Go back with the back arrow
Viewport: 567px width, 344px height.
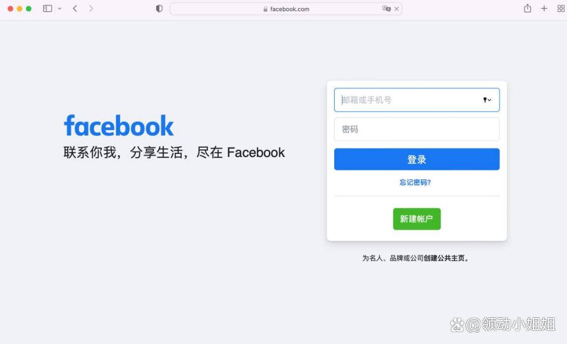[75, 9]
